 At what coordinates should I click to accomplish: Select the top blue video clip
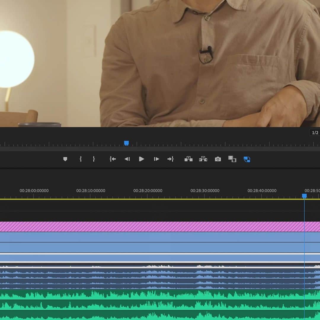(x=160, y=237)
